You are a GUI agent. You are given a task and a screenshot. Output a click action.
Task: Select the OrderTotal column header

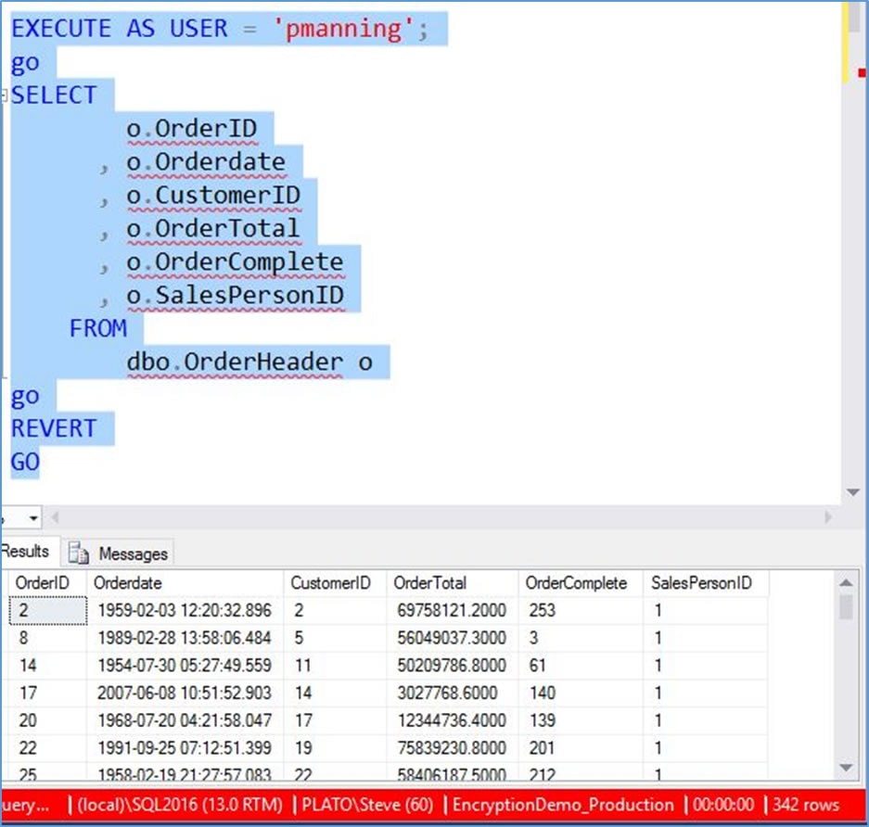(429, 583)
